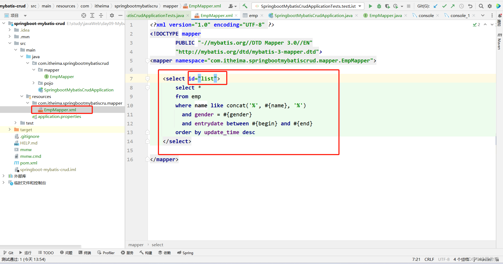Debug testList with the bug icon
Image resolution: width=503 pixels, height=264 pixels.
379,6
